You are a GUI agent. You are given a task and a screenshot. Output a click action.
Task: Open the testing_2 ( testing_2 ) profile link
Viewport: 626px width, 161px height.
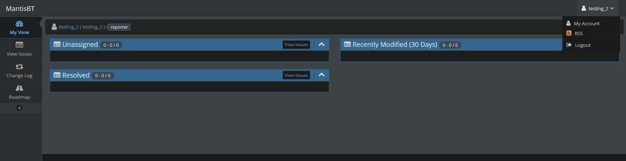click(x=82, y=27)
